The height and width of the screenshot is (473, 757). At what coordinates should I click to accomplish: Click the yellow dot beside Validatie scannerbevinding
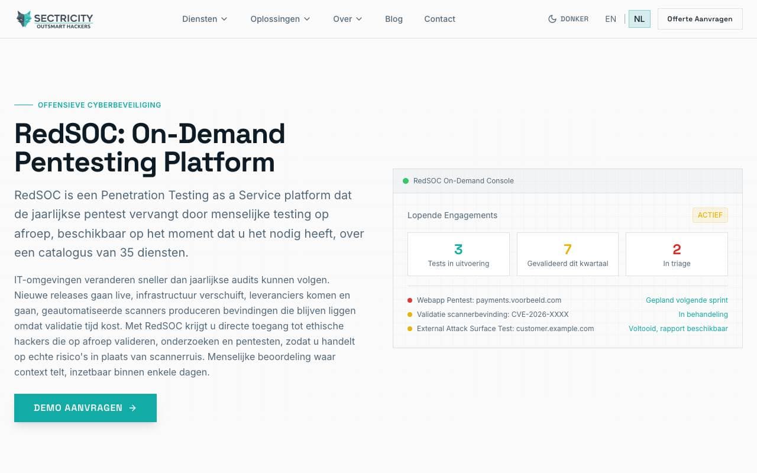(x=410, y=315)
